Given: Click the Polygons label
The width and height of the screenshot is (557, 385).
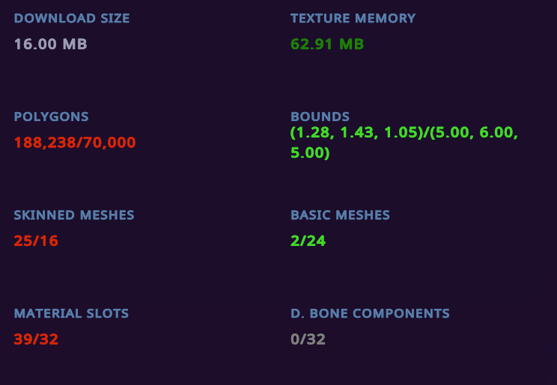Looking at the screenshot, I should click(51, 117).
